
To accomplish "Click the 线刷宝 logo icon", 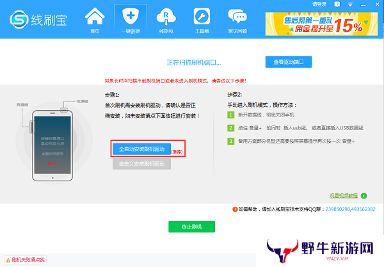I will [x=19, y=19].
